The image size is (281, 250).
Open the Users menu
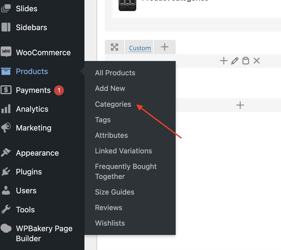pyautogui.click(x=26, y=191)
